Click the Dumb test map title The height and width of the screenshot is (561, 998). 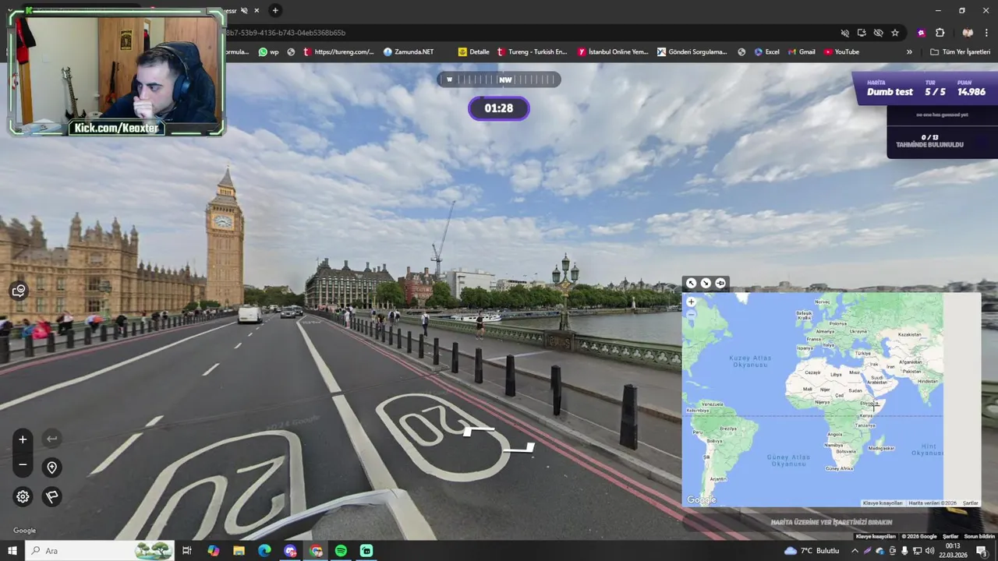point(890,92)
